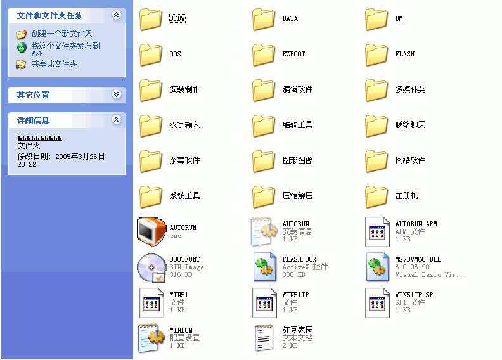
Task: Click the AUTORUN.APM file name text
Action: (416, 224)
